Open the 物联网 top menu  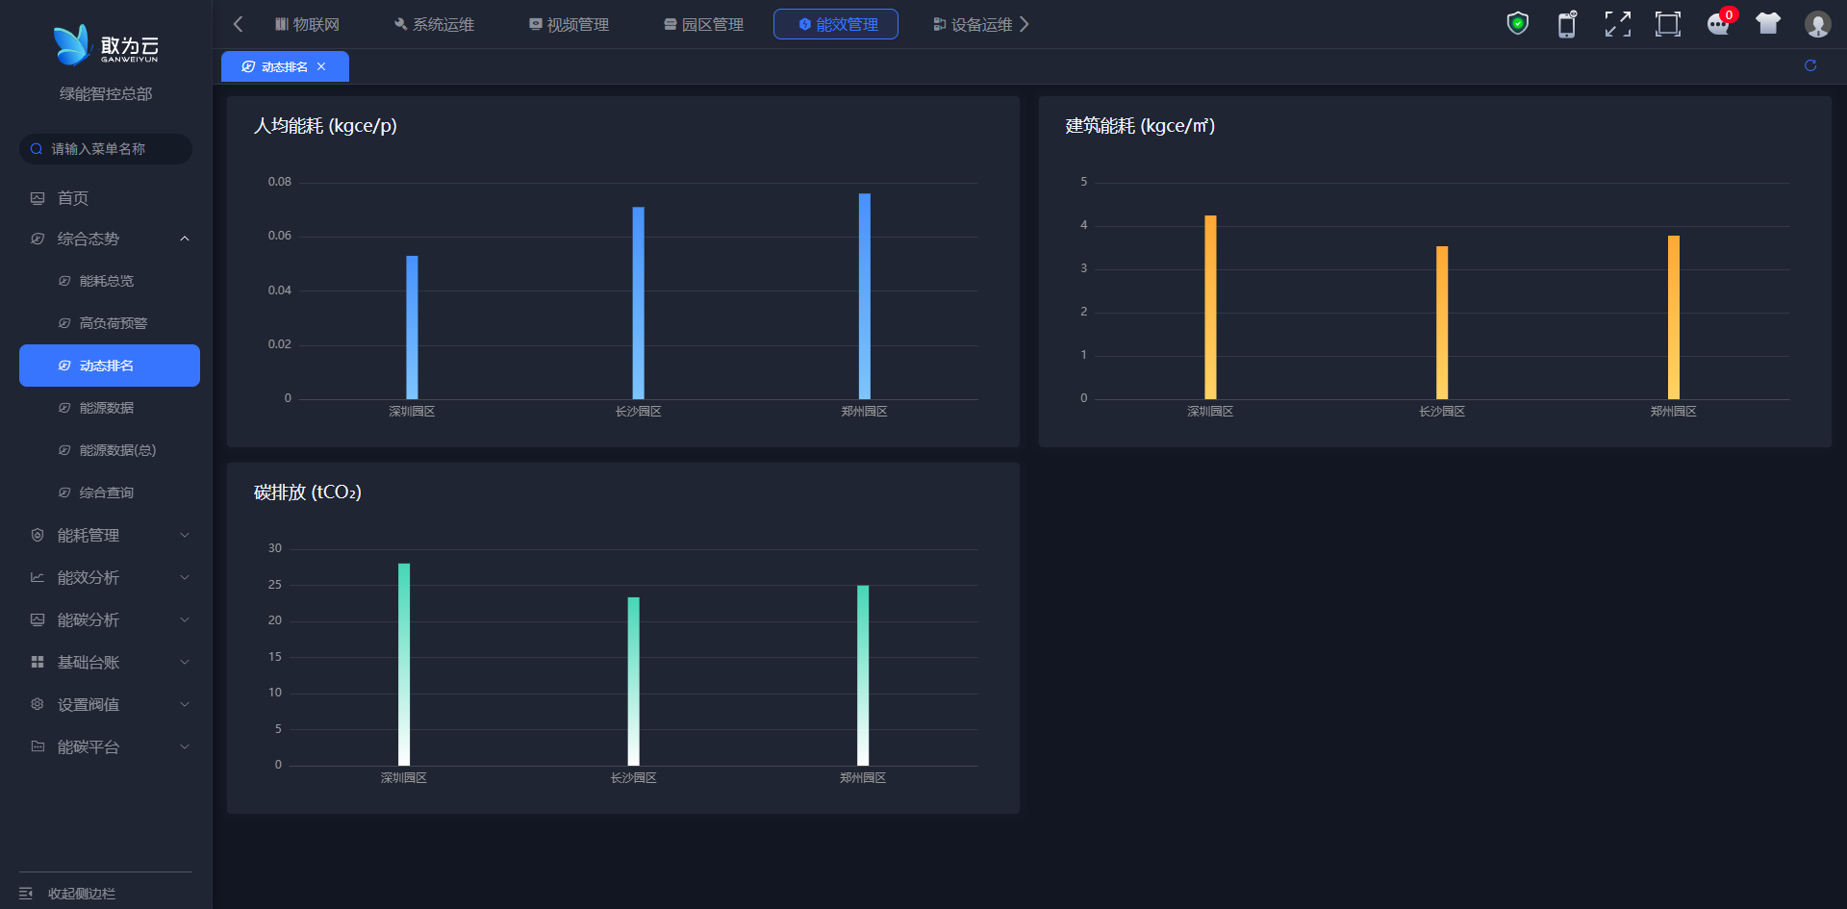tap(307, 24)
